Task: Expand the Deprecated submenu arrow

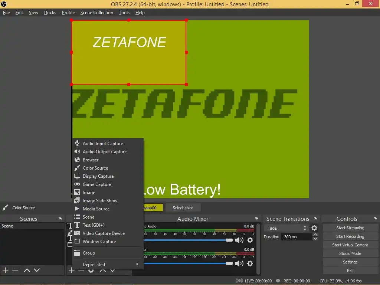Action: pos(137,264)
